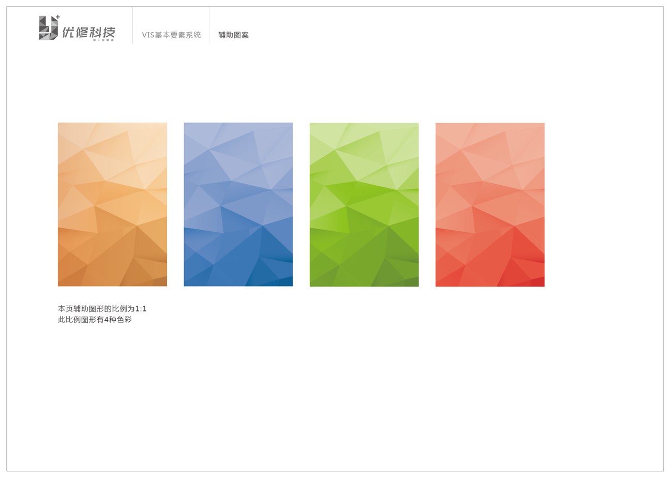The width and height of the screenshot is (670, 478).
Task: Select the green polygon pattern panel
Action: point(364,204)
